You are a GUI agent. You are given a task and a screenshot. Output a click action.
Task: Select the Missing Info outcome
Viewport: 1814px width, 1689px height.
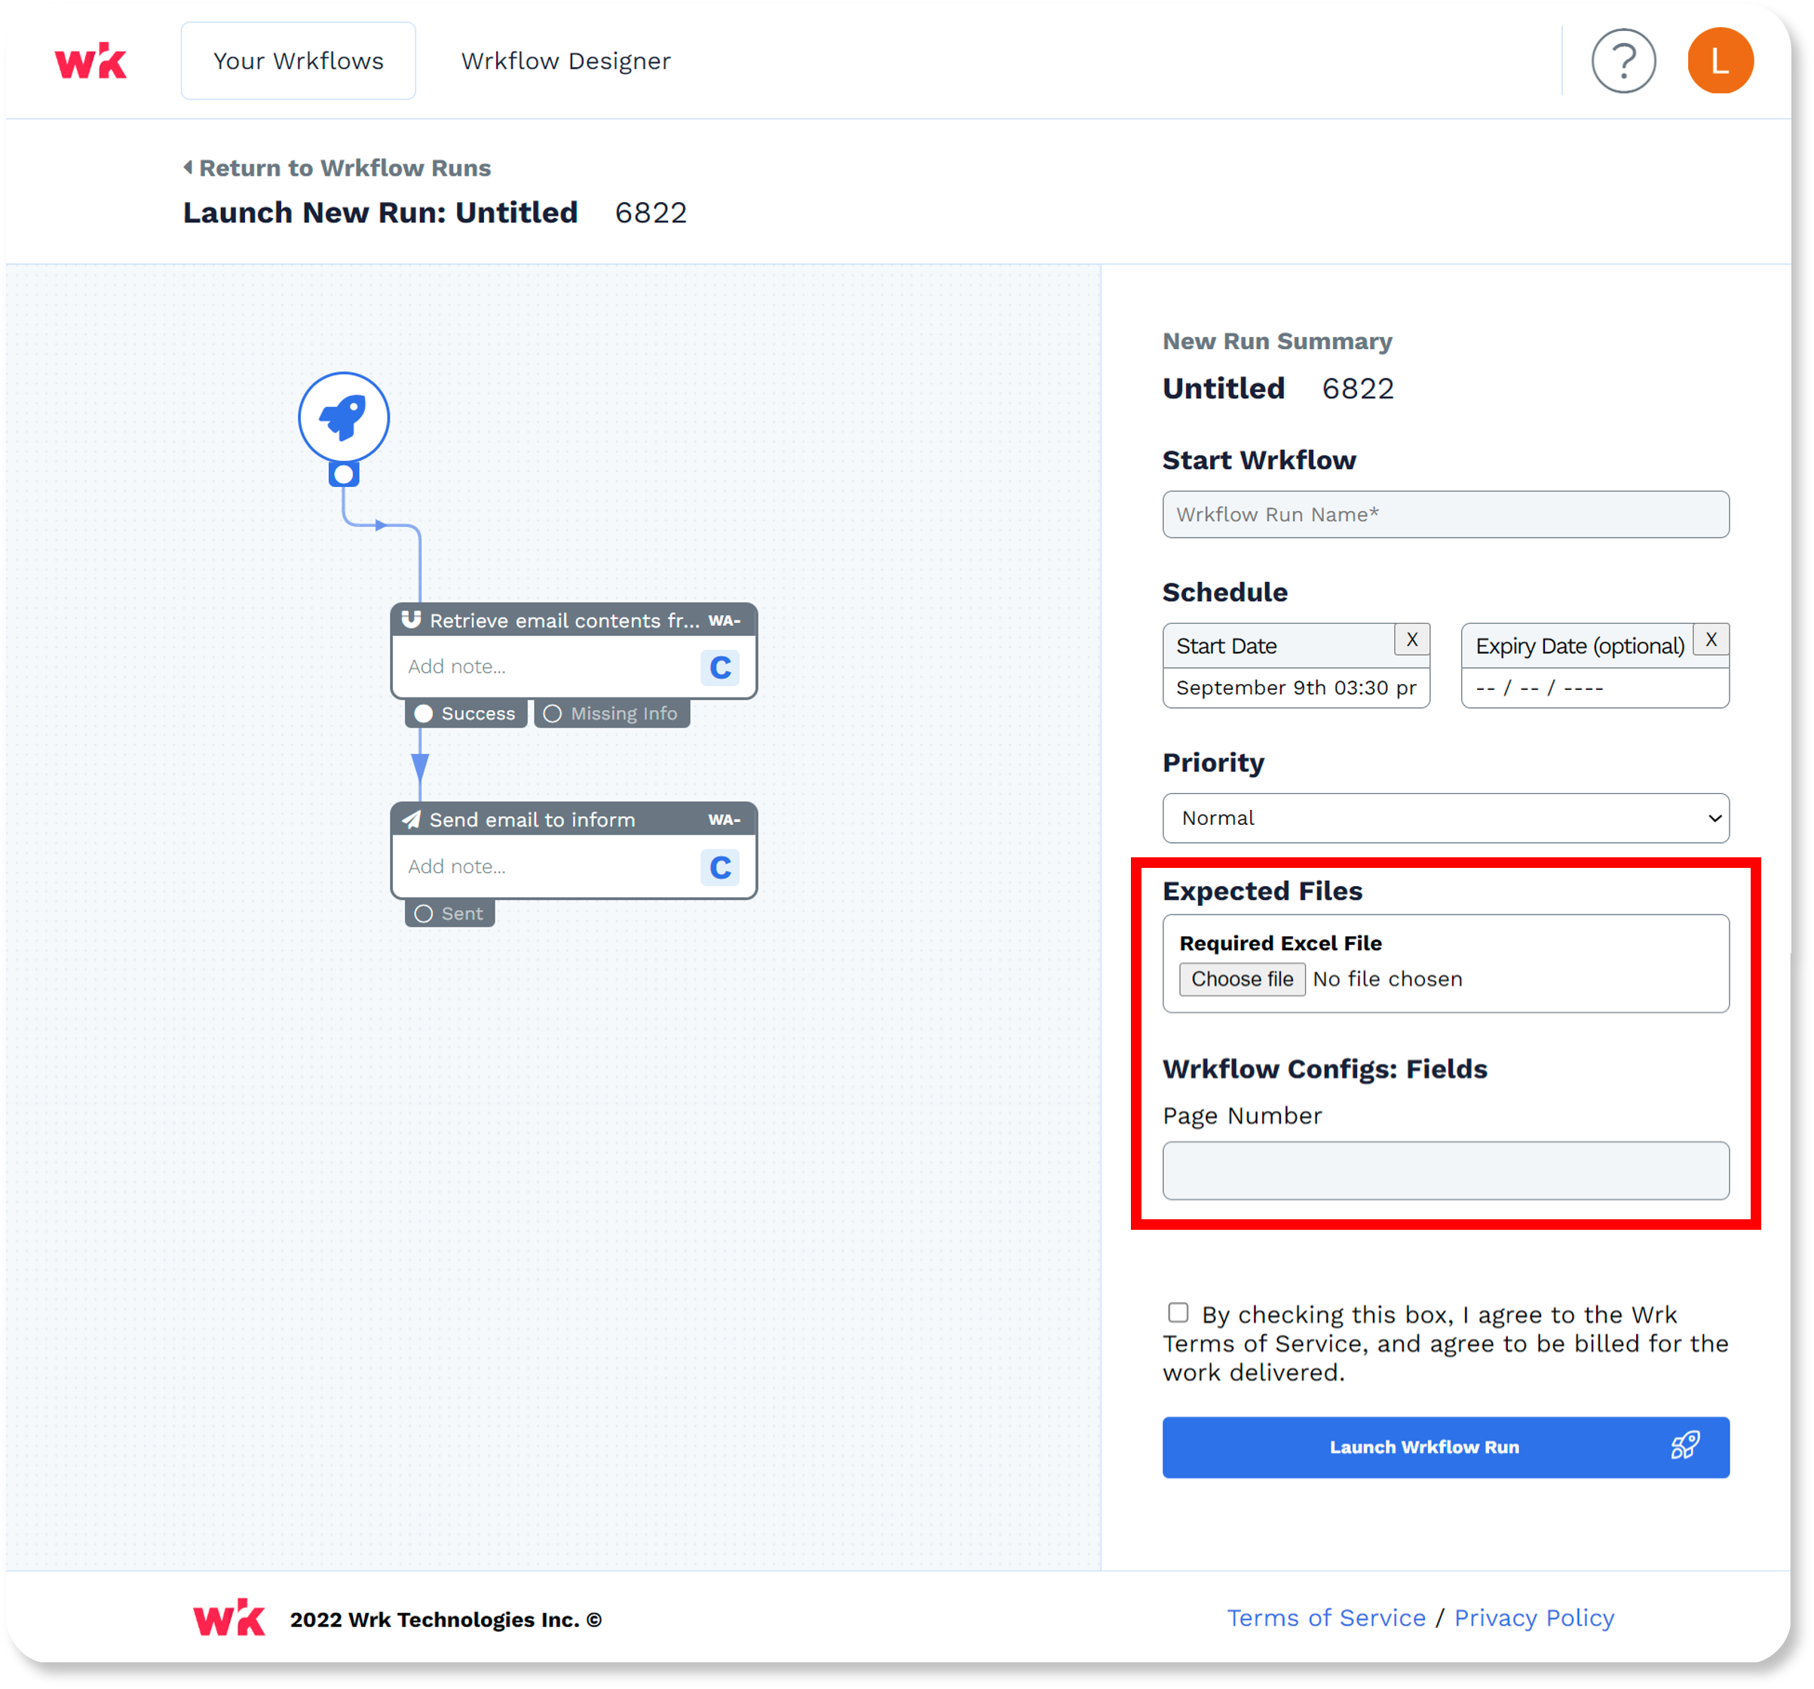click(x=611, y=713)
